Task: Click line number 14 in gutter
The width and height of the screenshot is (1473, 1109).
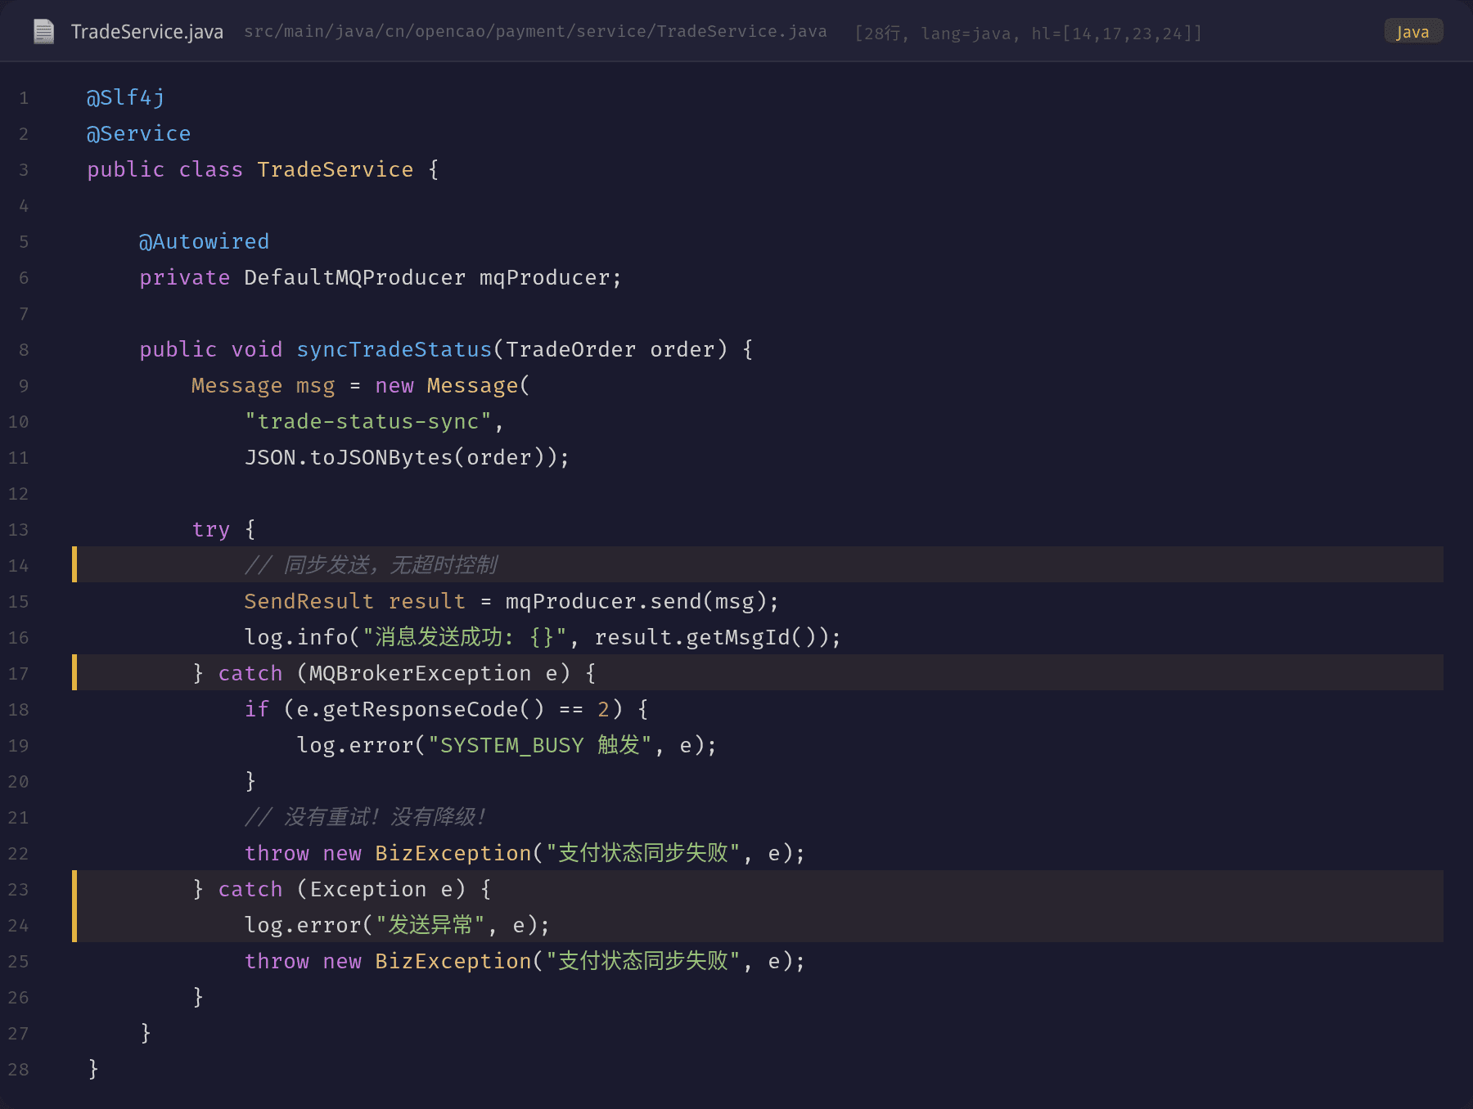Action: [x=18, y=566]
